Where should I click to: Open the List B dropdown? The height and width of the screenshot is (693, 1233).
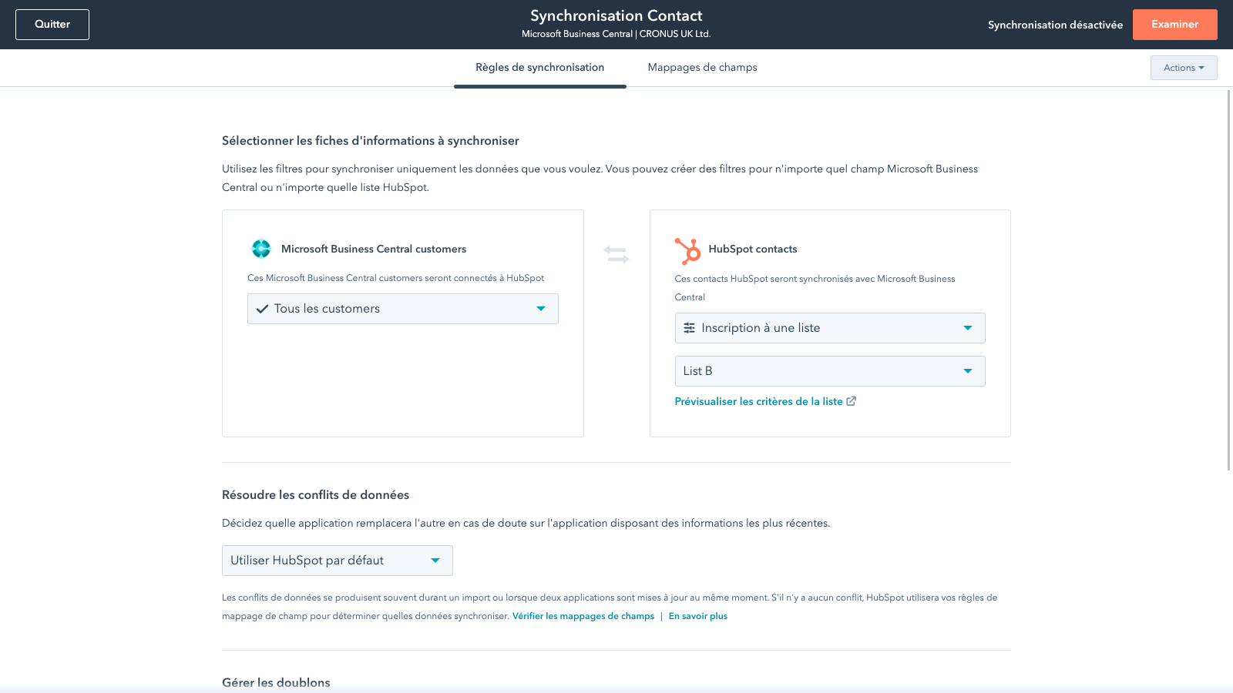829,371
